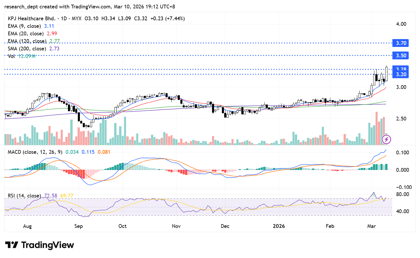Click the purple lightning bolt icon

coord(386,140)
